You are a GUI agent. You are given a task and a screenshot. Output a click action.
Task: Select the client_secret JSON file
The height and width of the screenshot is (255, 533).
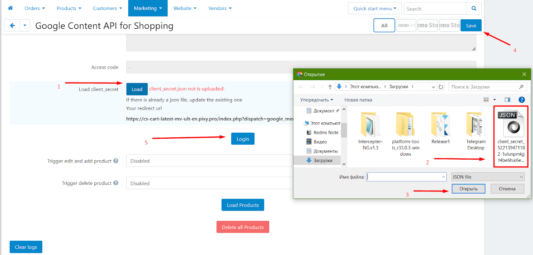(511, 136)
